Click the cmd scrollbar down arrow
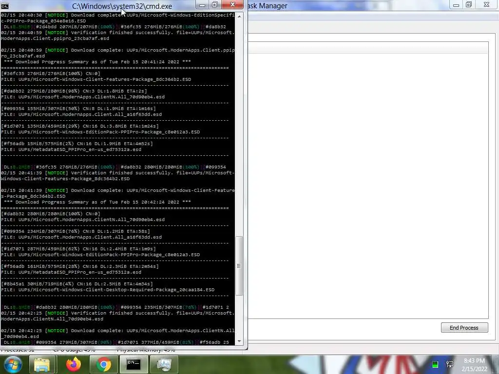This screenshot has height=374, width=499. [x=239, y=341]
